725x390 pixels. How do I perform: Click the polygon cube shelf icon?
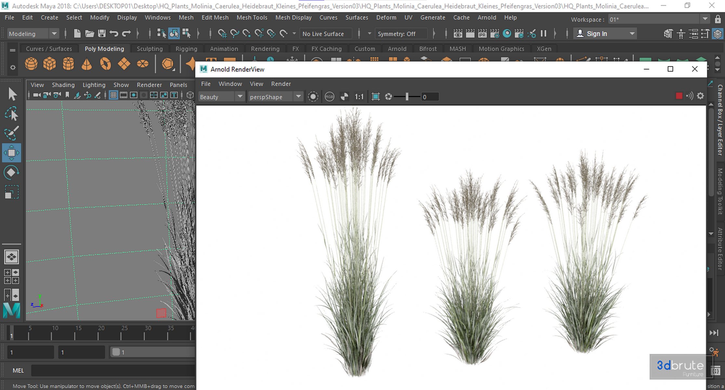coord(50,64)
